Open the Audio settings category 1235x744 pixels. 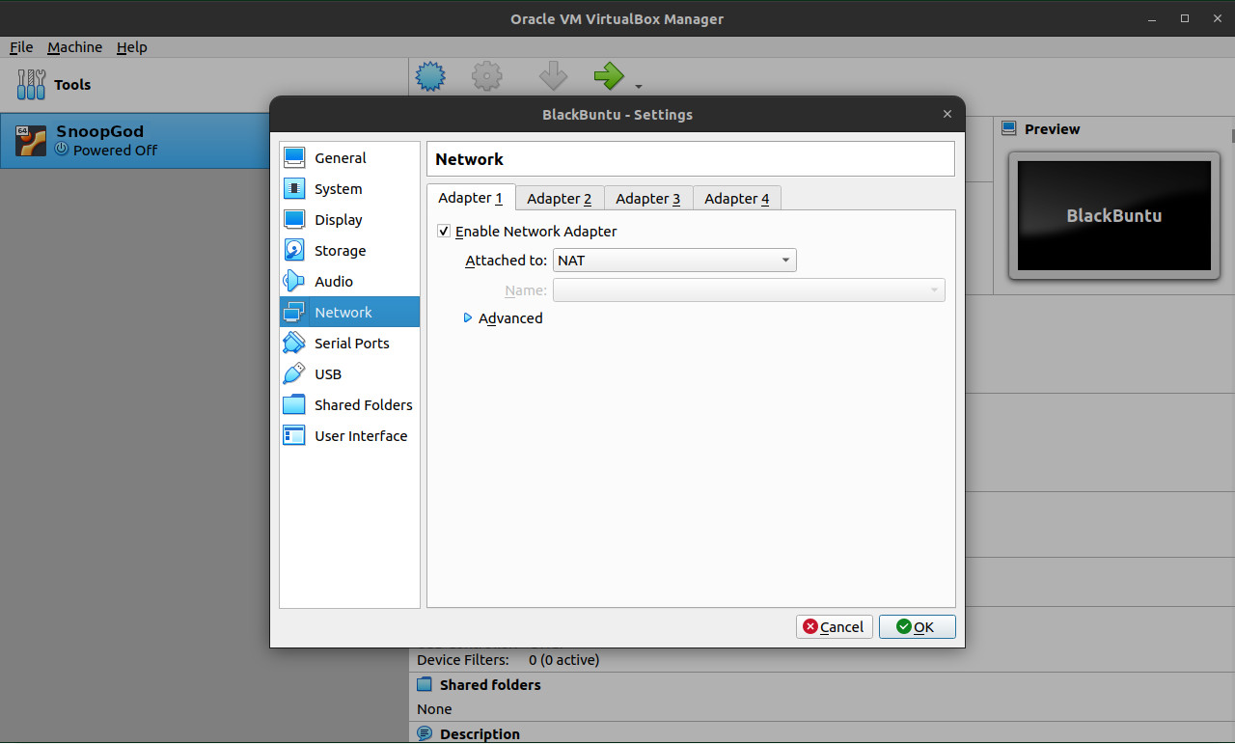(x=349, y=282)
